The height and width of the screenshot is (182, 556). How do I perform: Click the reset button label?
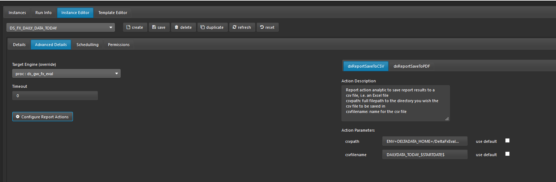click(270, 27)
